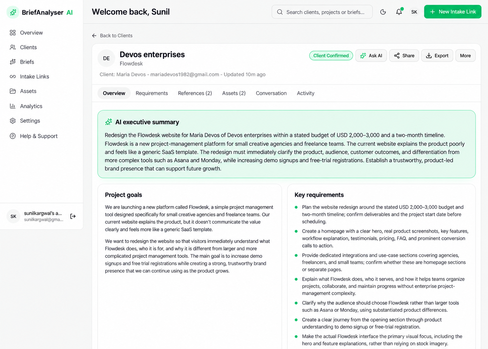Click requirement starting 'Provide dedicated integrations'
Image resolution: width=488 pixels, height=349 pixels.
tap(384, 262)
